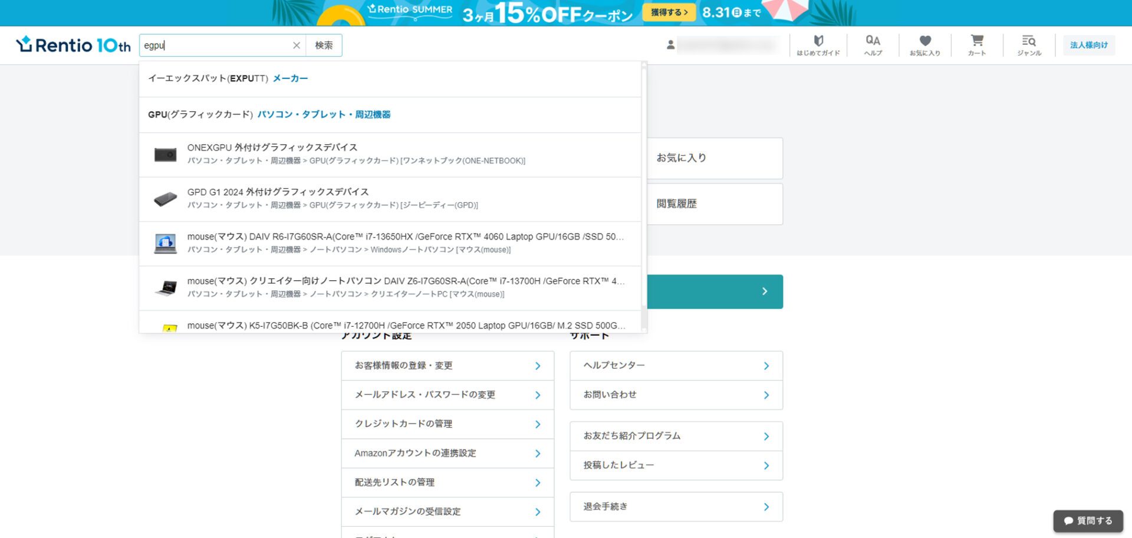Open お客様情報の登録・変更
This screenshot has width=1132, height=538.
tap(447, 366)
